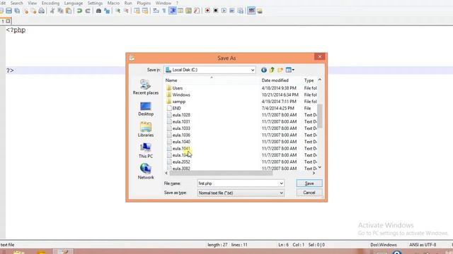Open the View Menu dropdown in dialog

click(289, 70)
